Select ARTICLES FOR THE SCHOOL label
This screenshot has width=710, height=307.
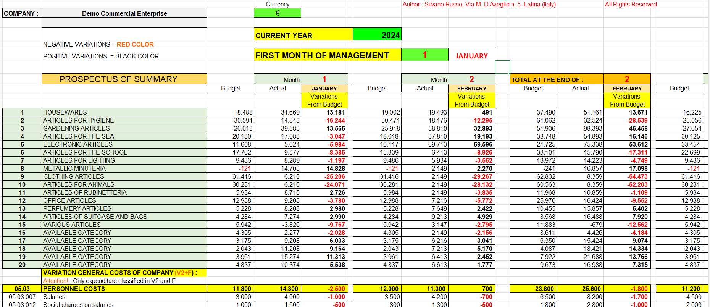(124, 152)
